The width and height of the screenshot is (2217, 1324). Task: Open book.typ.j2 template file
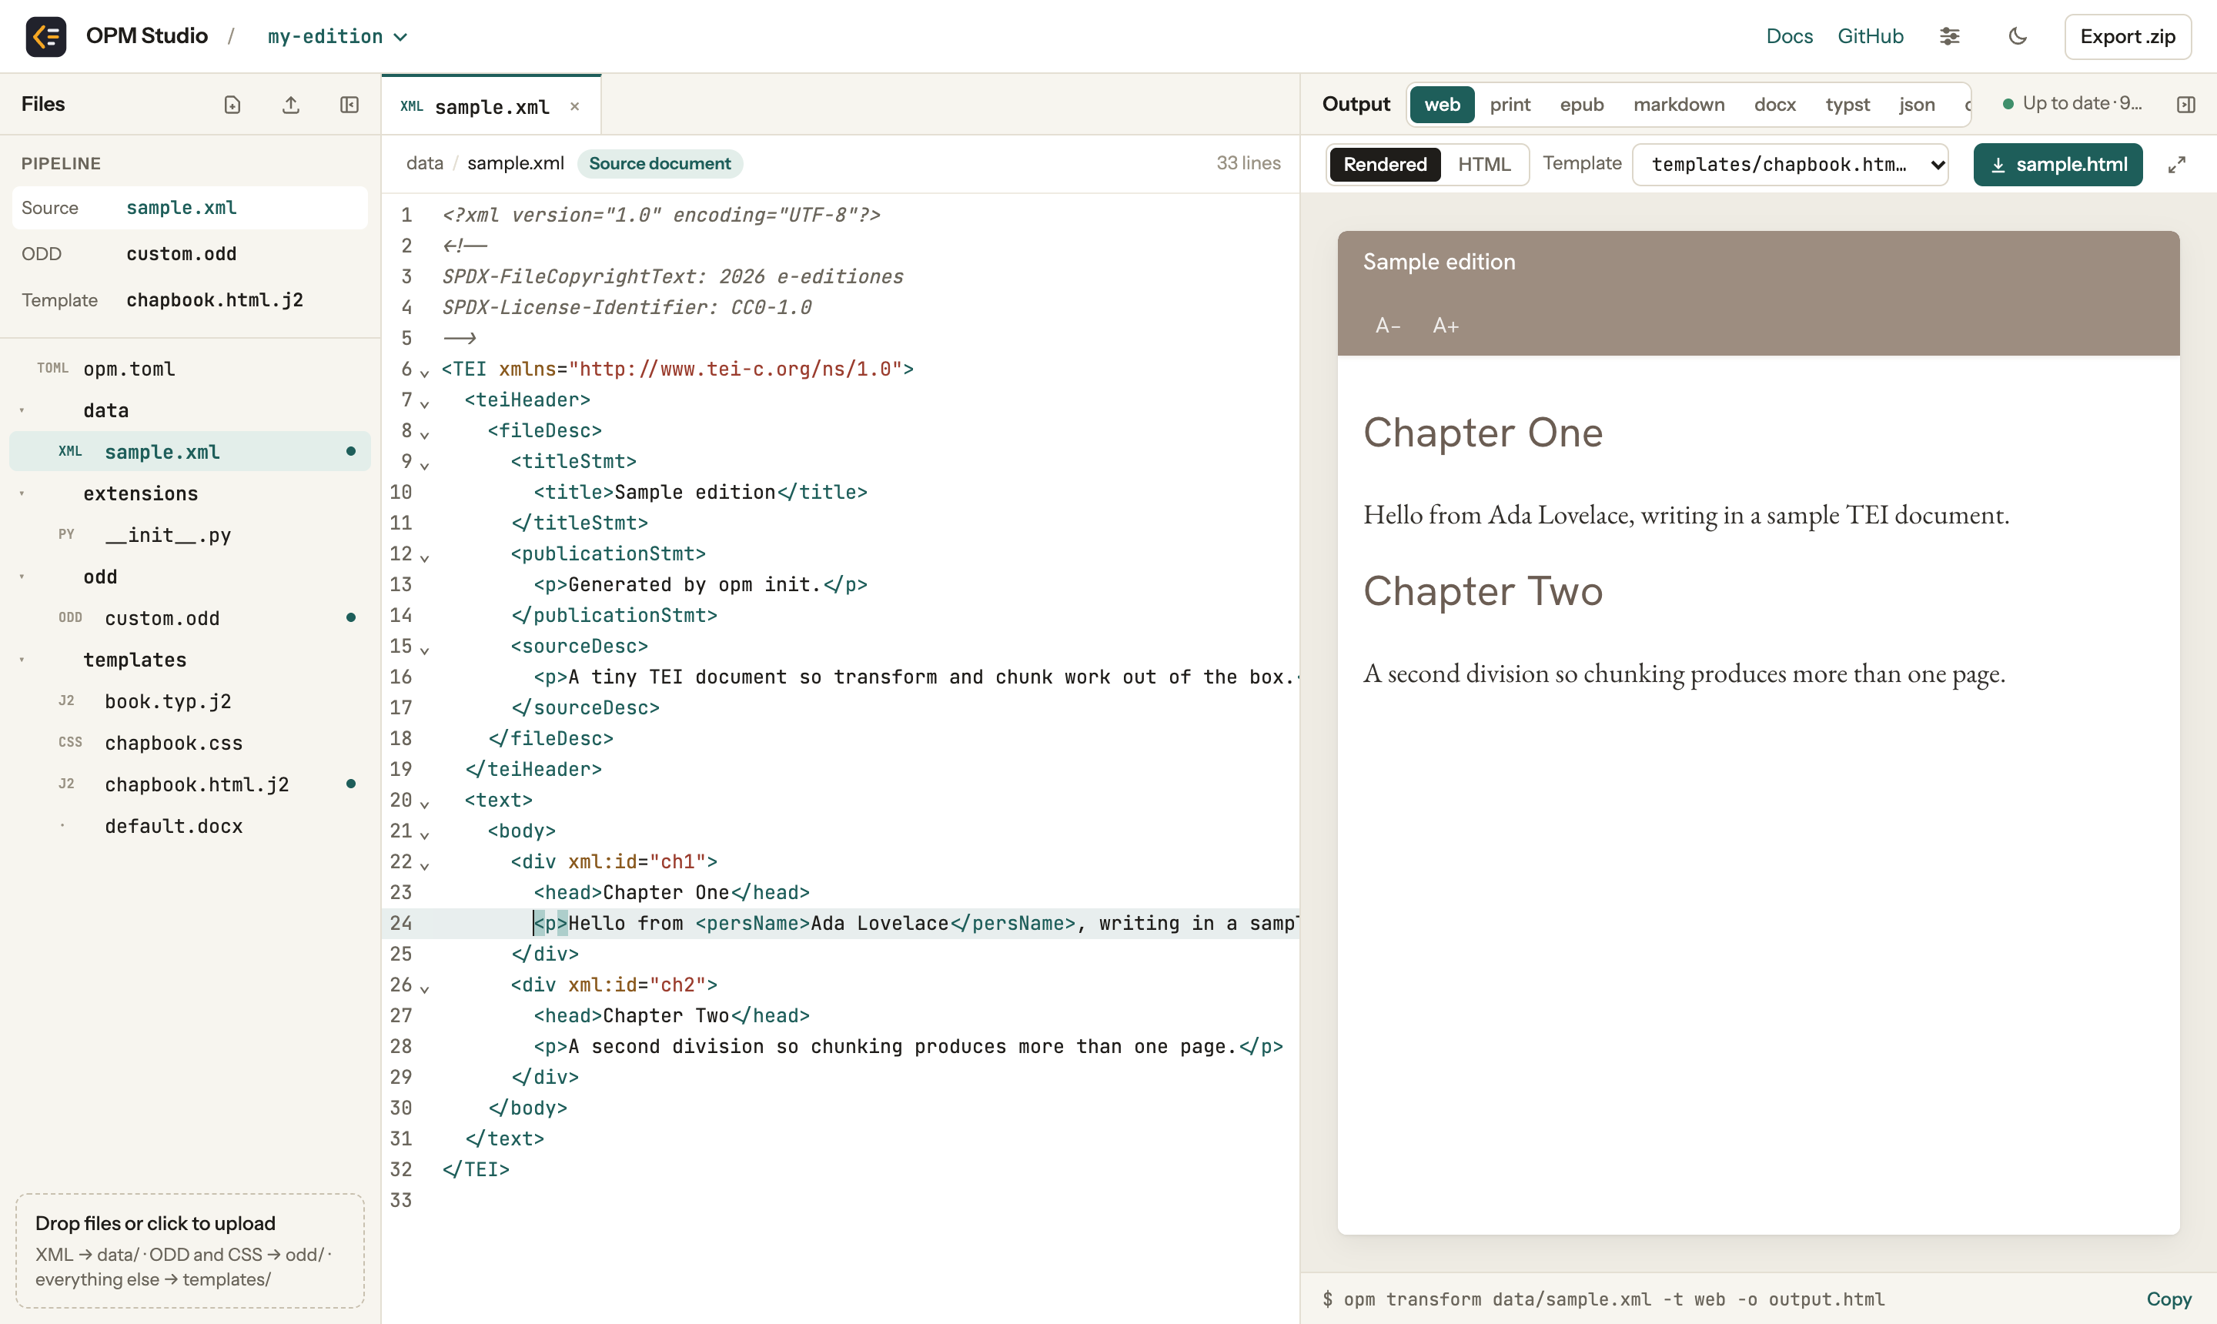coord(190,701)
